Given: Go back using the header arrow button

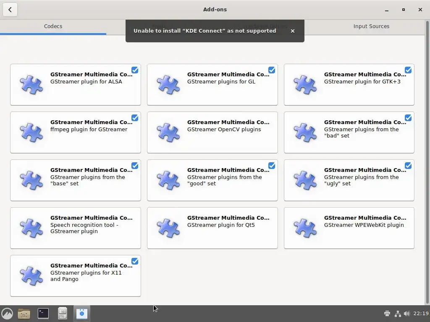Looking at the screenshot, I should tap(10, 10).
